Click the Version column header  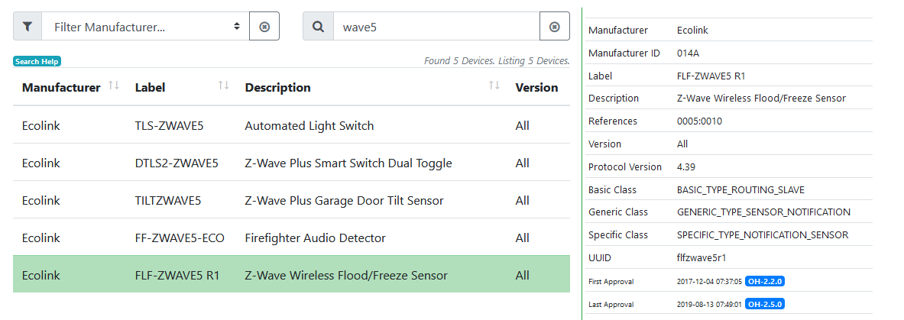pyautogui.click(x=536, y=87)
